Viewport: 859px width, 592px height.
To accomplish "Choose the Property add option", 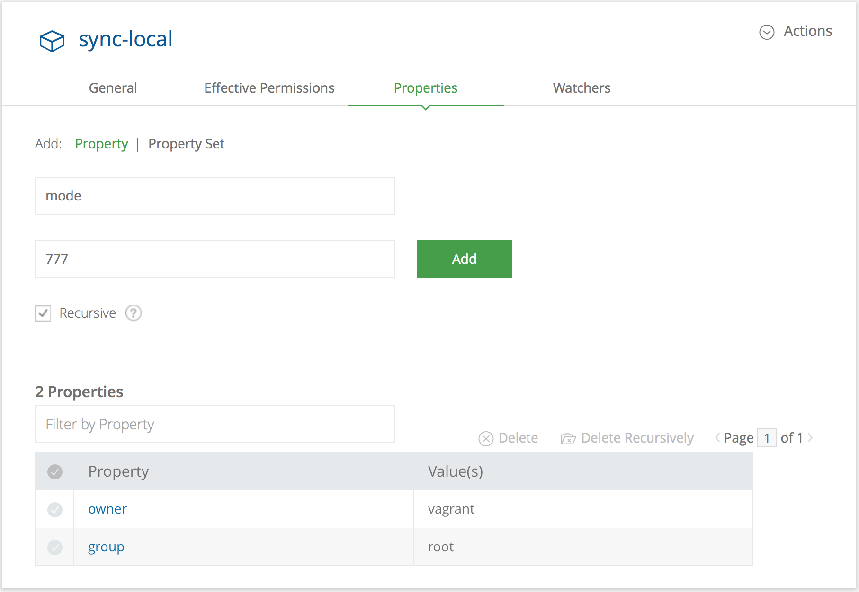I will [101, 144].
